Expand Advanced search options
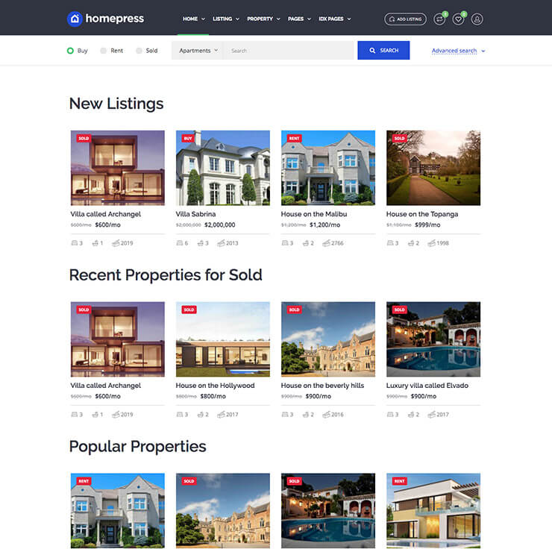552x552 pixels. coord(458,51)
